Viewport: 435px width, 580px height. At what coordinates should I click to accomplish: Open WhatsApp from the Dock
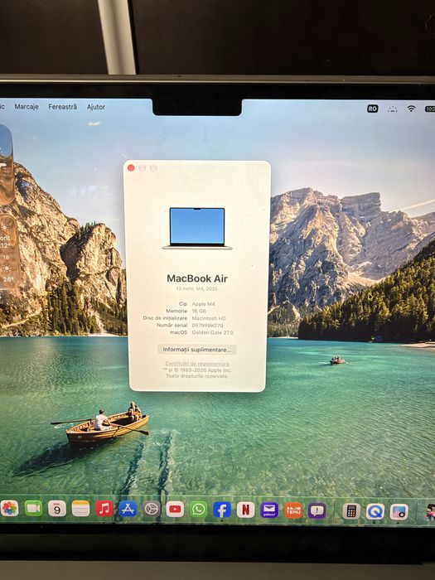[x=199, y=510]
